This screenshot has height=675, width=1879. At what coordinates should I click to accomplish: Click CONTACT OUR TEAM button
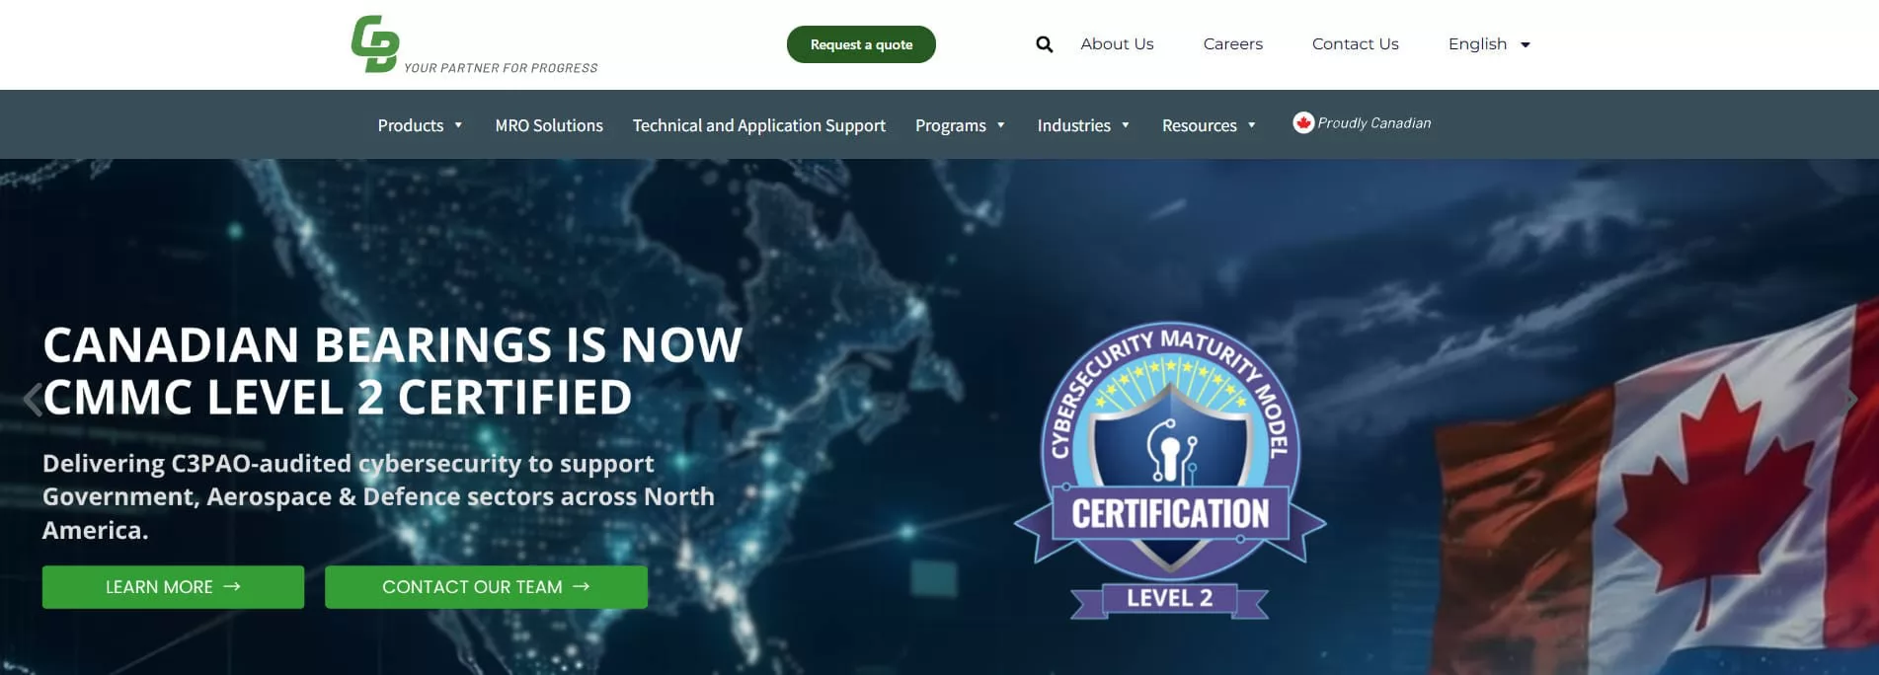tap(486, 587)
